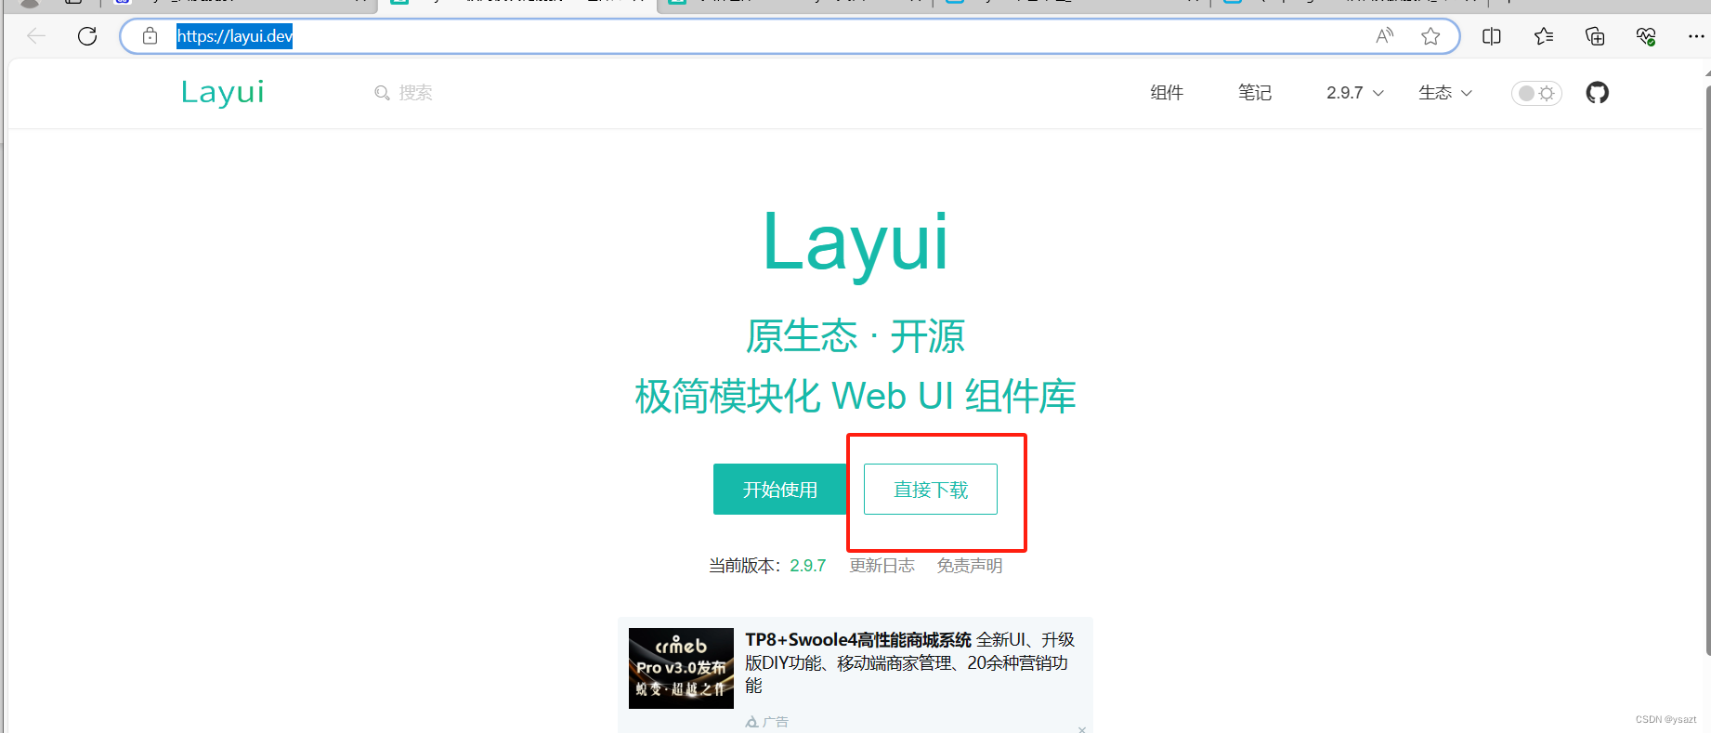The width and height of the screenshot is (1711, 733).
Task: Click the address bar URL https://layui.dev
Action: [x=235, y=36]
